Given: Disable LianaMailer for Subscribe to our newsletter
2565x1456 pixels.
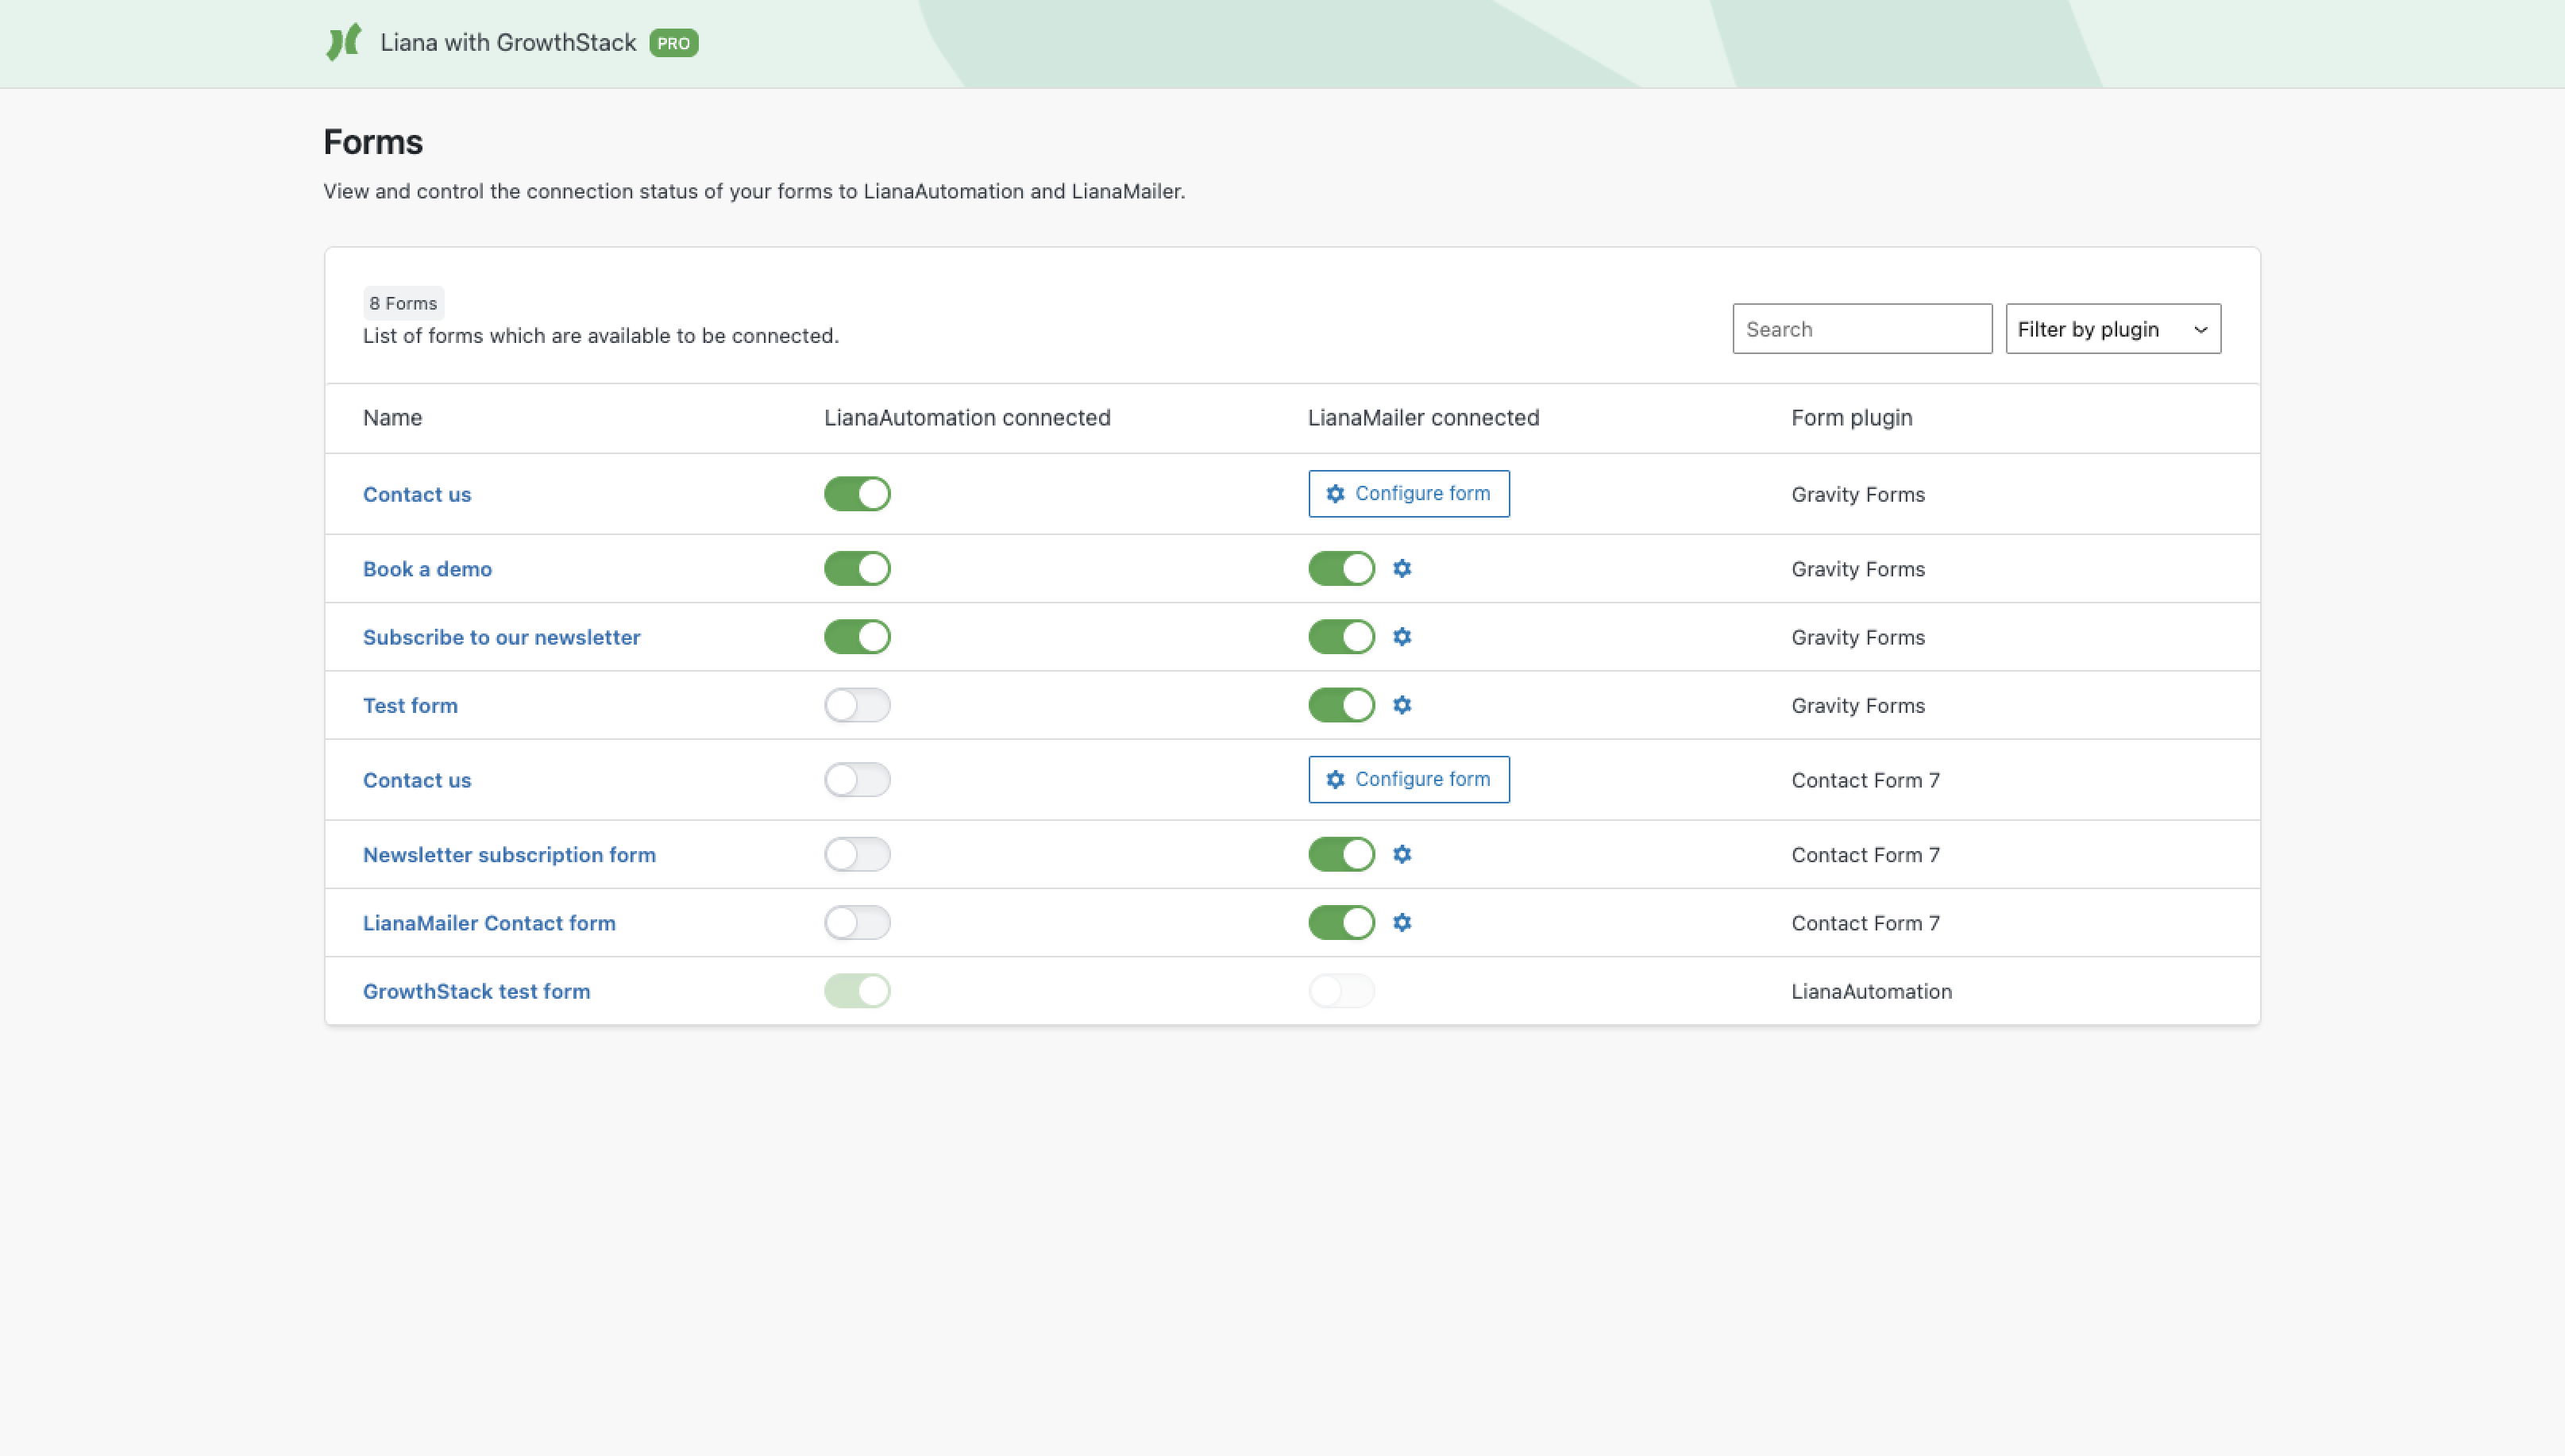Looking at the screenshot, I should point(1341,637).
